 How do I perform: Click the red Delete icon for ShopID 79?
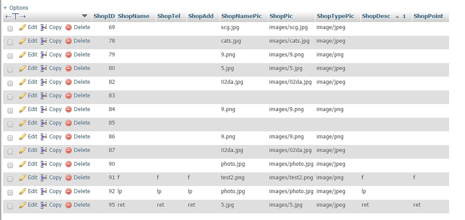[69, 55]
